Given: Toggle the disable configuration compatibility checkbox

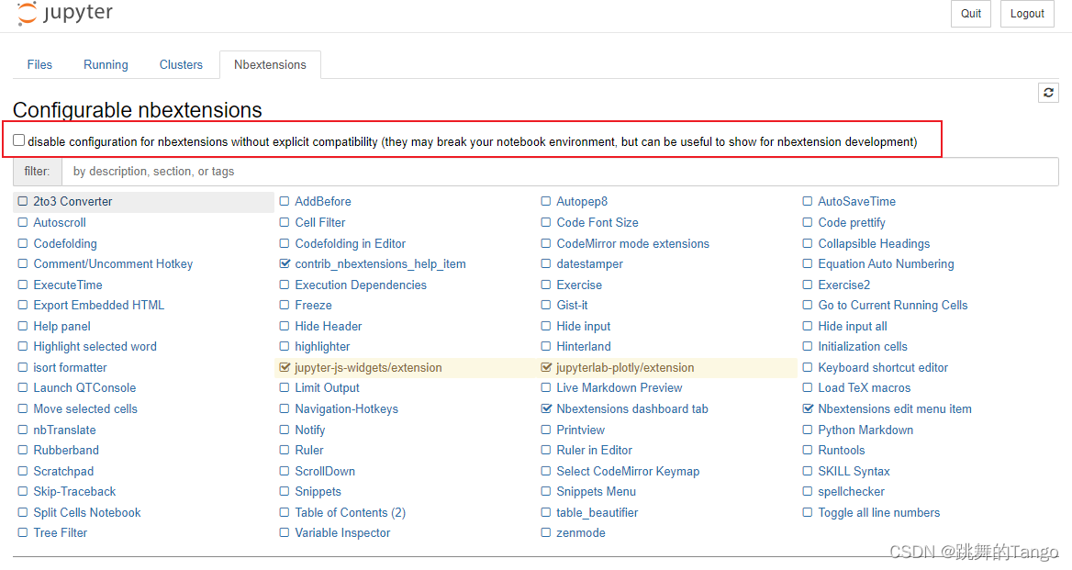Looking at the screenshot, I should pyautogui.click(x=19, y=140).
